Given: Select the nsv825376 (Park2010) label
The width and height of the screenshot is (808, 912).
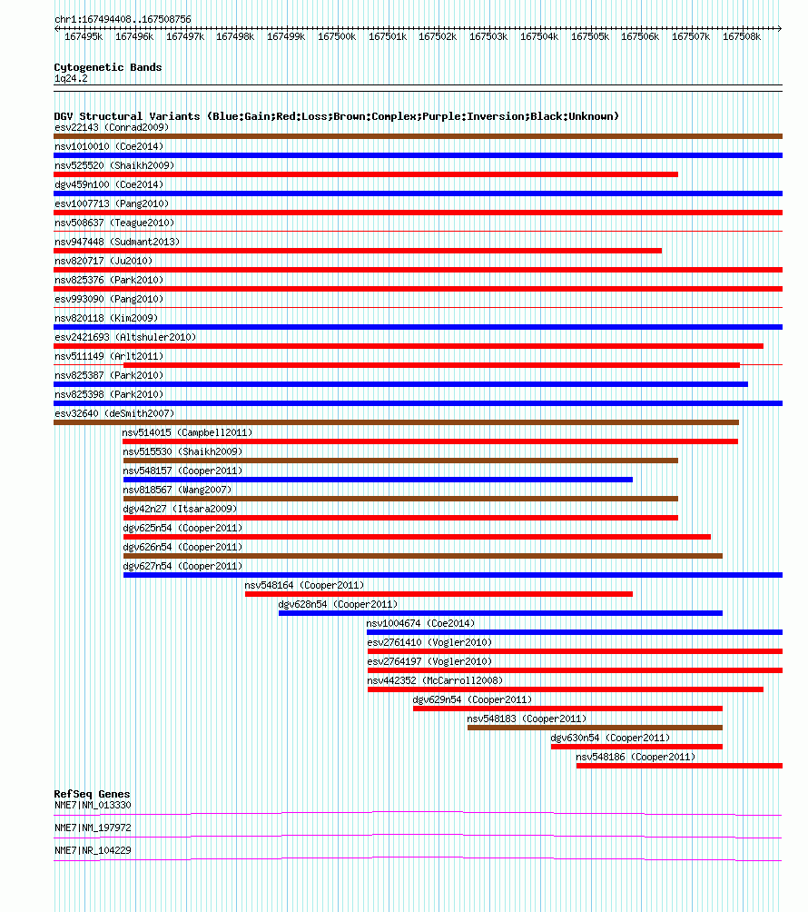Looking at the screenshot, I should 109,281.
